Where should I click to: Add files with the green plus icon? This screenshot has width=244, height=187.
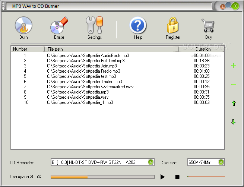[x=234, y=66]
